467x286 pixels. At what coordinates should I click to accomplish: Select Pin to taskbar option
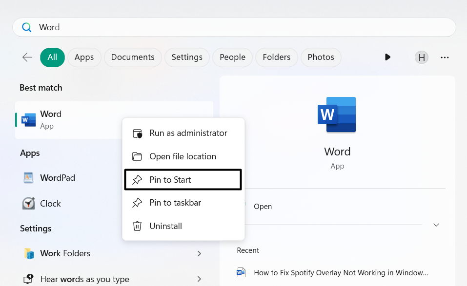(175, 203)
